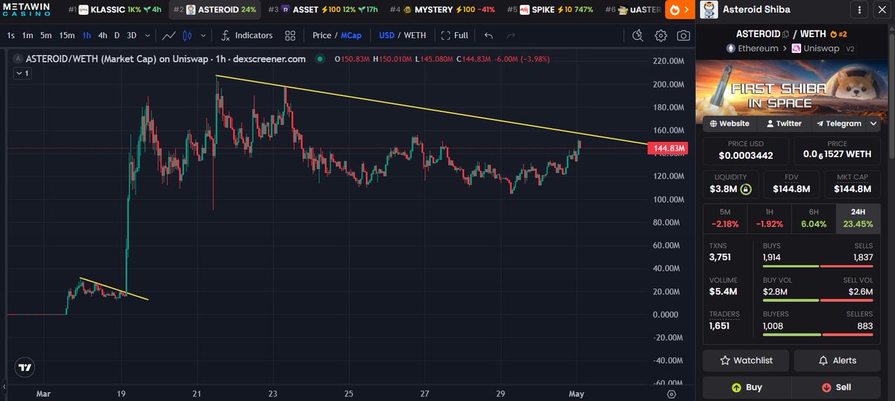Select the 5m timeframe
Viewport: 895px width, 401px height.
(46, 35)
